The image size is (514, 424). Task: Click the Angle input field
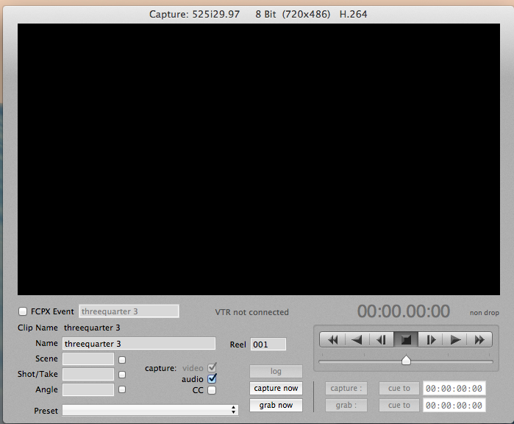[x=88, y=389]
